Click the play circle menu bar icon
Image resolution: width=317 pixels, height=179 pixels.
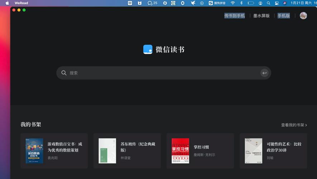[202, 3]
